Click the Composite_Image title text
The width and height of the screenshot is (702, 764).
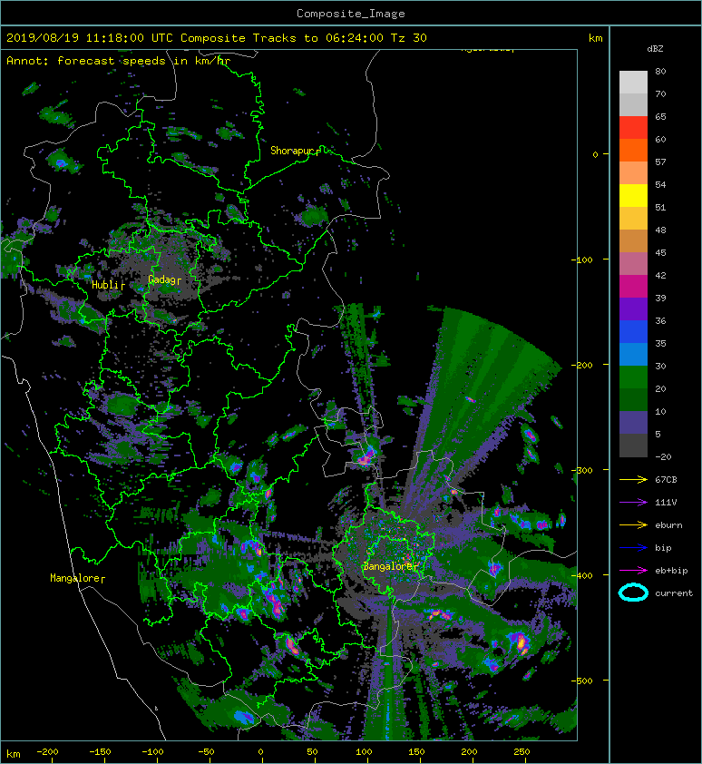[x=351, y=14]
